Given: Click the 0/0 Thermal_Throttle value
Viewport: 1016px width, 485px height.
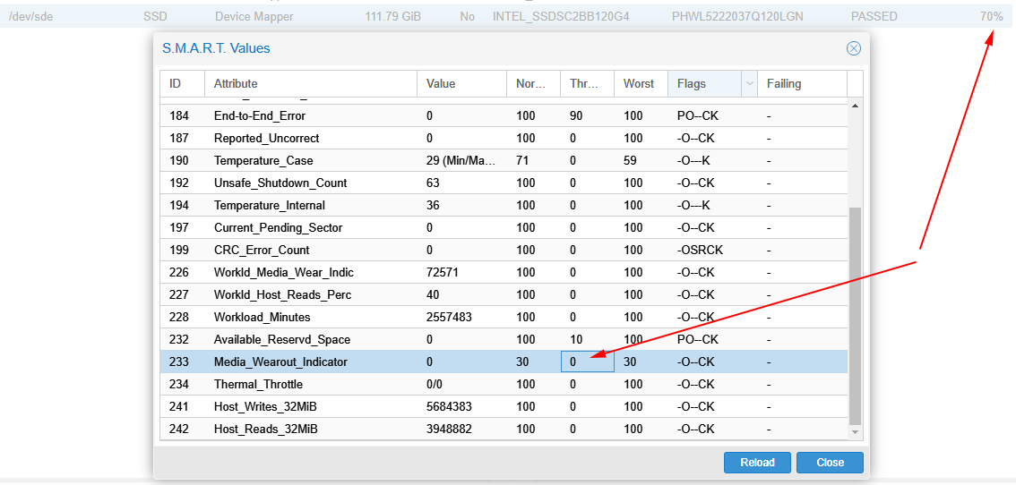Looking at the screenshot, I should point(435,384).
